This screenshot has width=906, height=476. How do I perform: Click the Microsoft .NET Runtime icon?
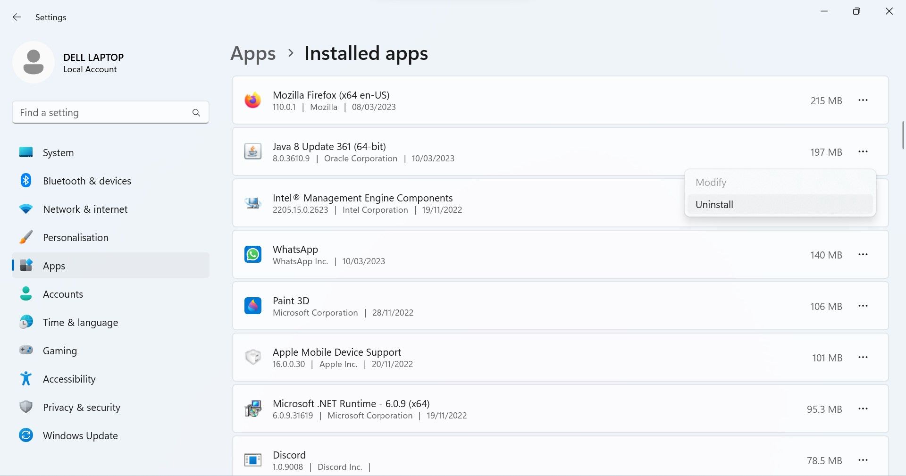coord(253,409)
